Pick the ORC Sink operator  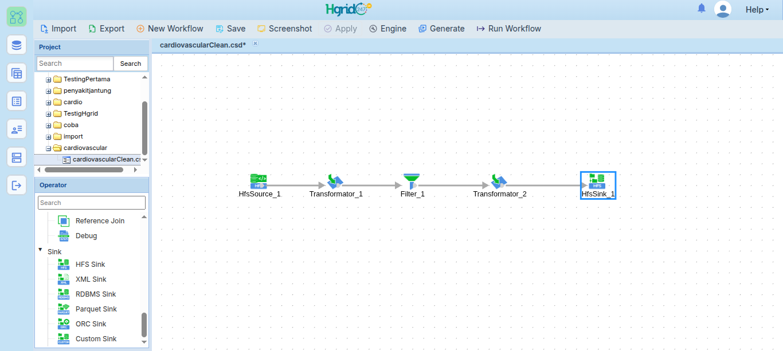(83, 324)
